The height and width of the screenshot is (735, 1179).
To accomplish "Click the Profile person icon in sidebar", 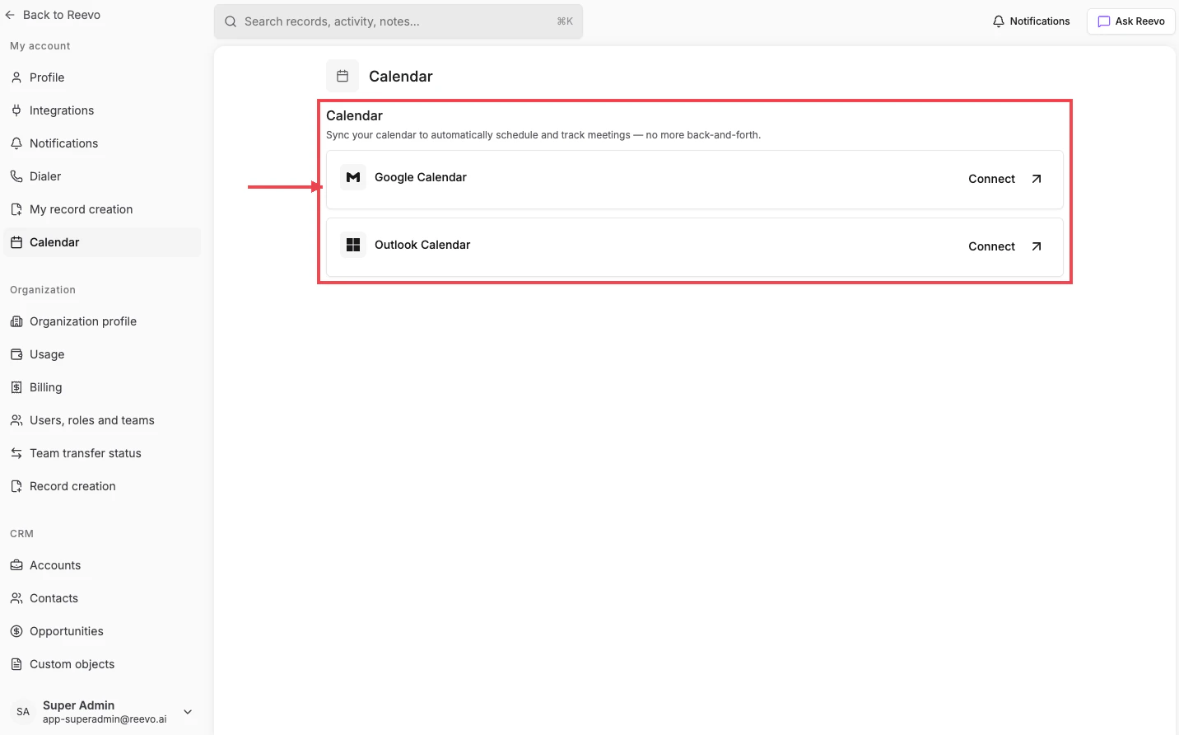I will [x=16, y=77].
